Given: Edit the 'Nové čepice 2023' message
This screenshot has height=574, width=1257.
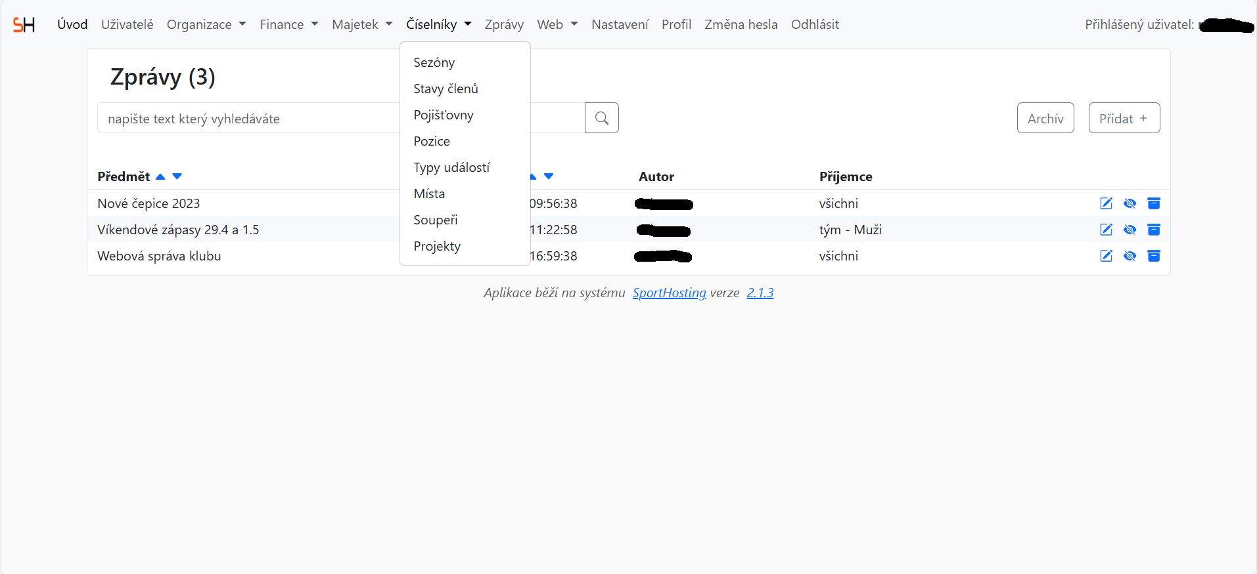Looking at the screenshot, I should (1106, 203).
